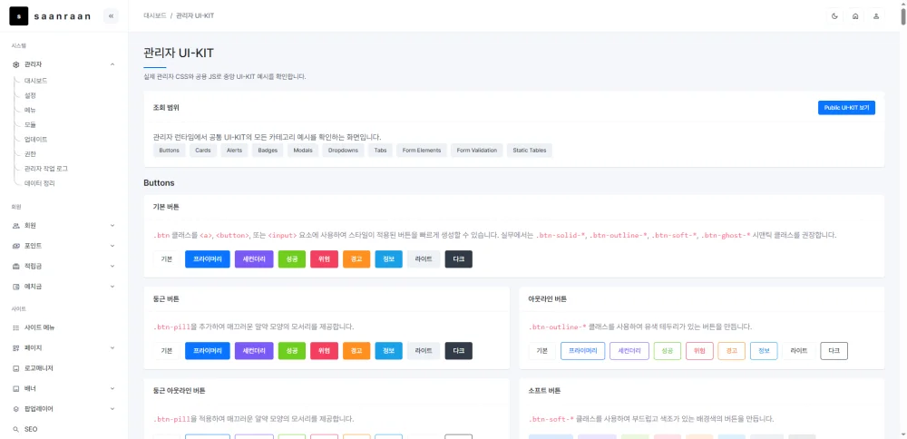
Task: Click the list icon beside 사이트 메뉴
Action: point(15,327)
